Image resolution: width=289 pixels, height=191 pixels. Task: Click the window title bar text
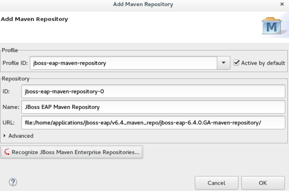143,5
